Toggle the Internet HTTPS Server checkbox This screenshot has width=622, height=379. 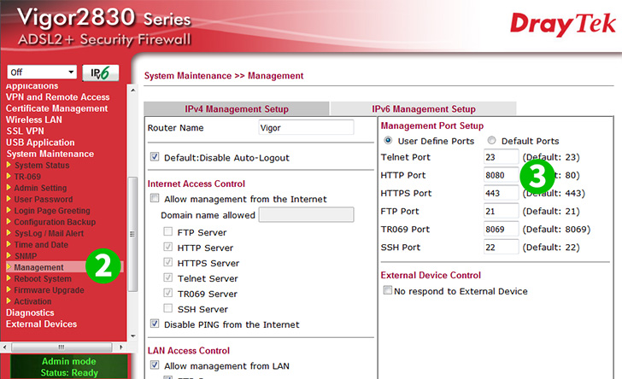click(x=168, y=262)
